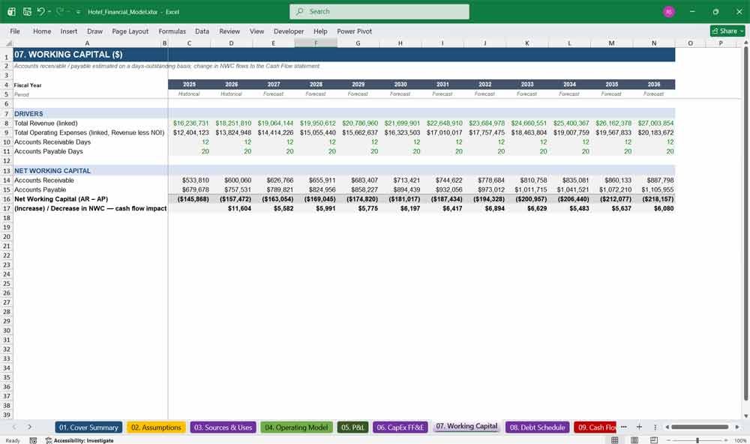Open the View ribbon tab
Screen dimensions: 750x444
pyautogui.click(x=256, y=31)
